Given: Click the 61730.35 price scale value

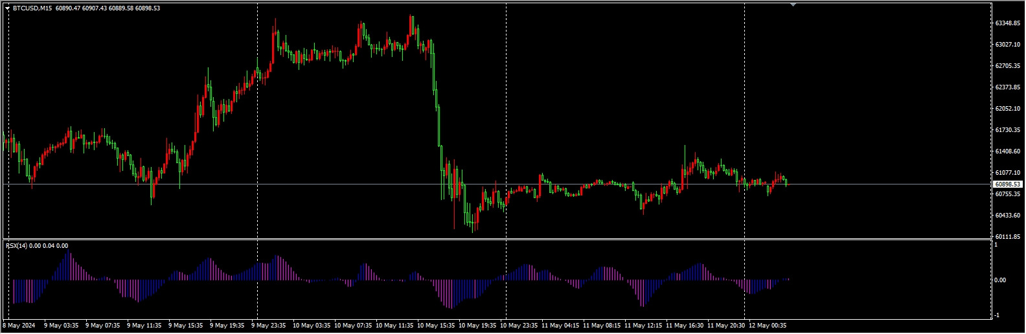Looking at the screenshot, I should click(1009, 130).
